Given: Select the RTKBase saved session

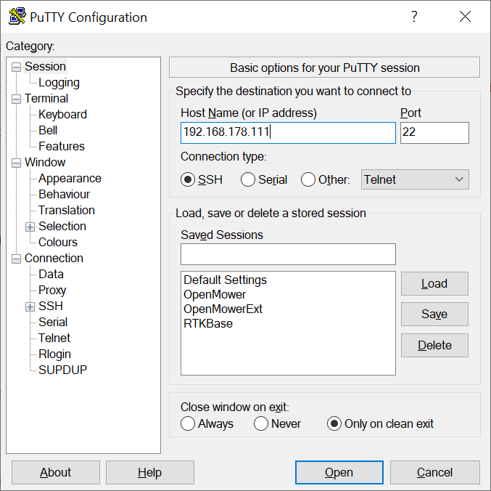Looking at the screenshot, I should 208,324.
